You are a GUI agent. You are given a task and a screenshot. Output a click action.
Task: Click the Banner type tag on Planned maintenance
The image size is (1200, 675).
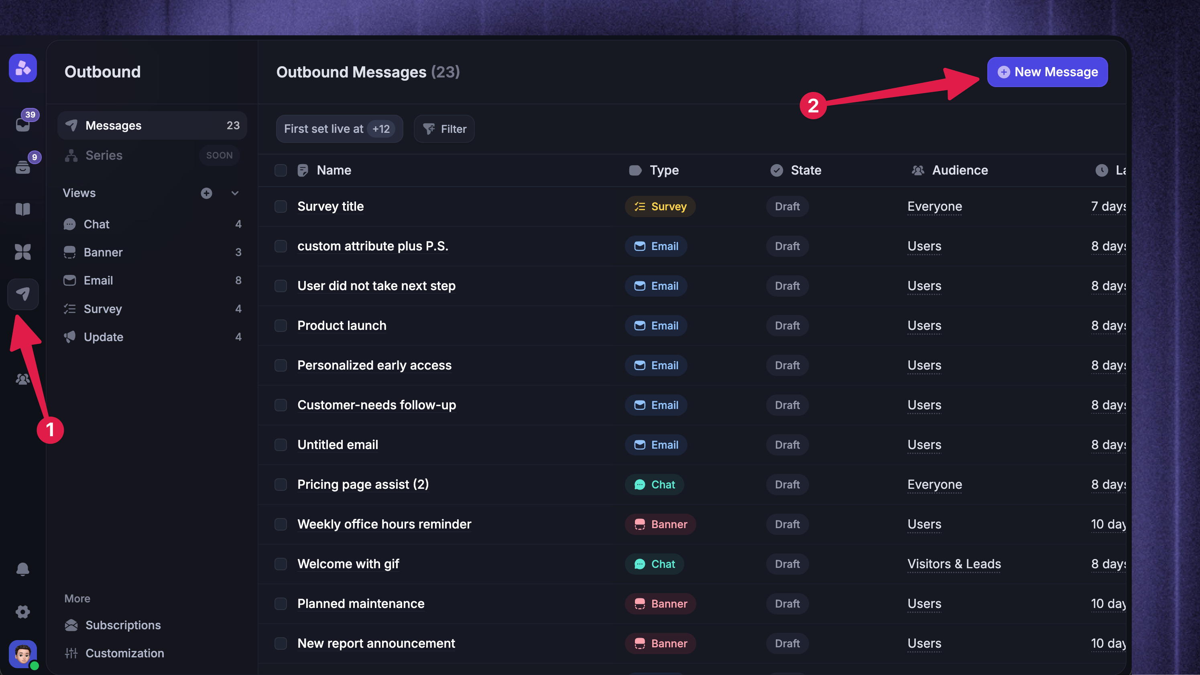[660, 603]
